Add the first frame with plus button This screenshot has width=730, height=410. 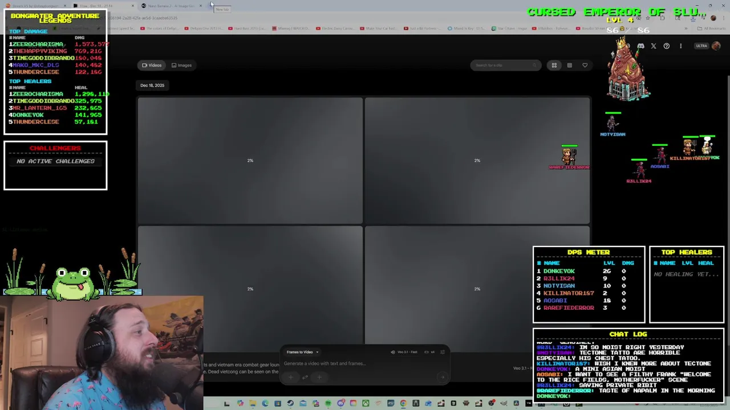click(x=290, y=377)
